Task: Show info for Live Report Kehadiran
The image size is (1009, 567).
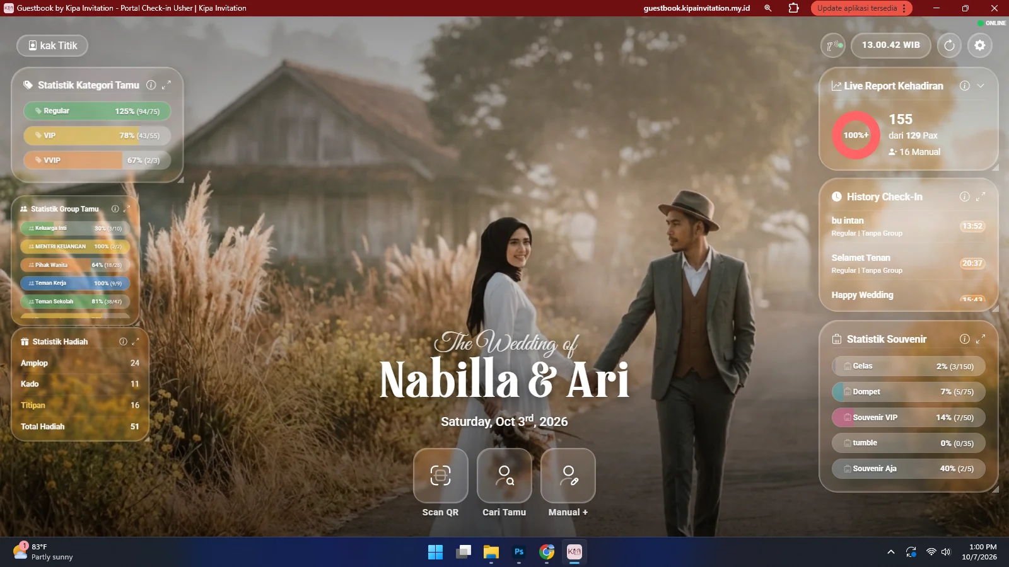Action: [965, 86]
